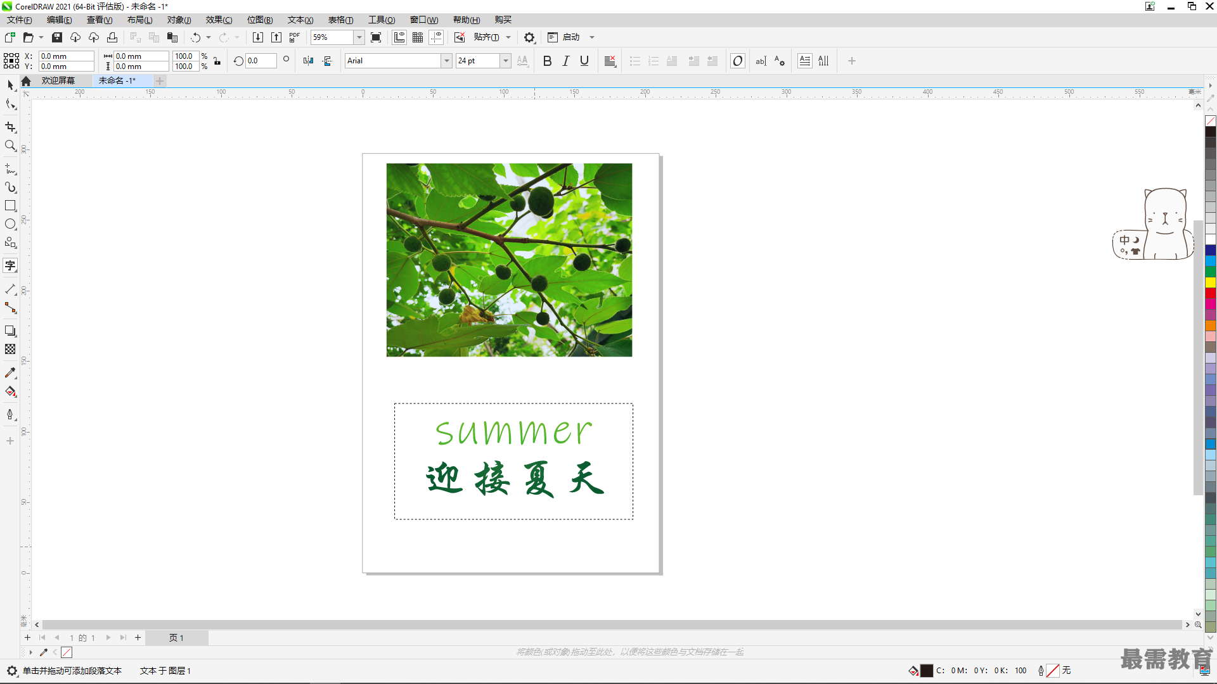The width and height of the screenshot is (1217, 684).
Task: Toggle the lock ratio padlock
Action: click(217, 61)
